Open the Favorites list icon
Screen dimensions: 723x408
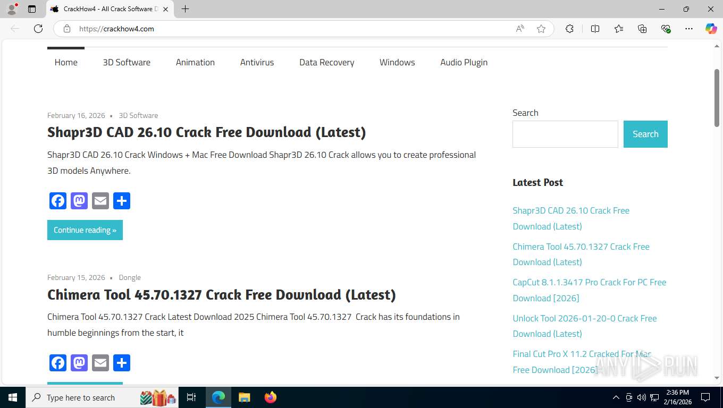tap(619, 29)
